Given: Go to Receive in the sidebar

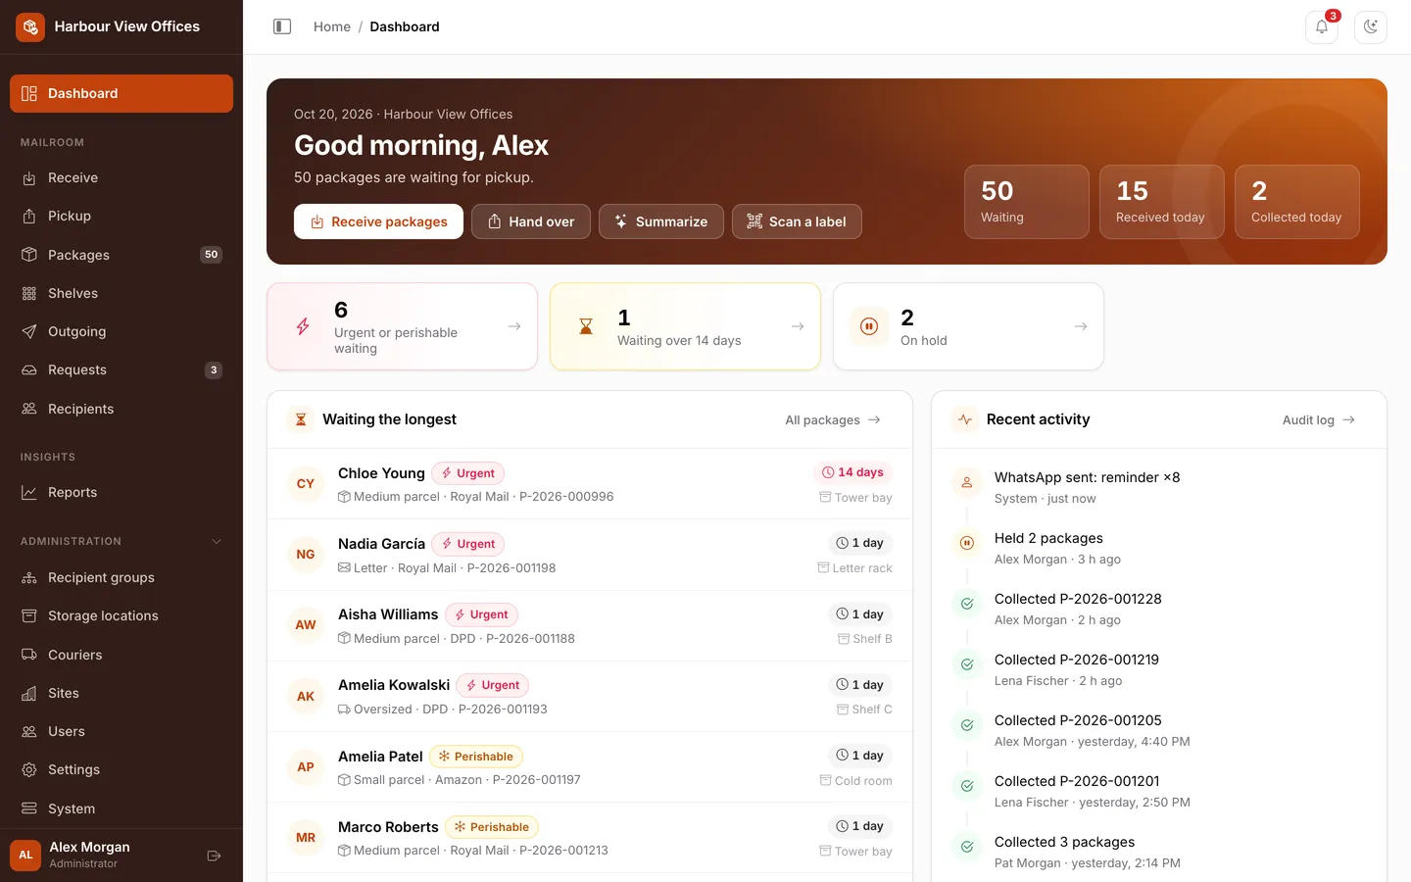Looking at the screenshot, I should pos(122,177).
